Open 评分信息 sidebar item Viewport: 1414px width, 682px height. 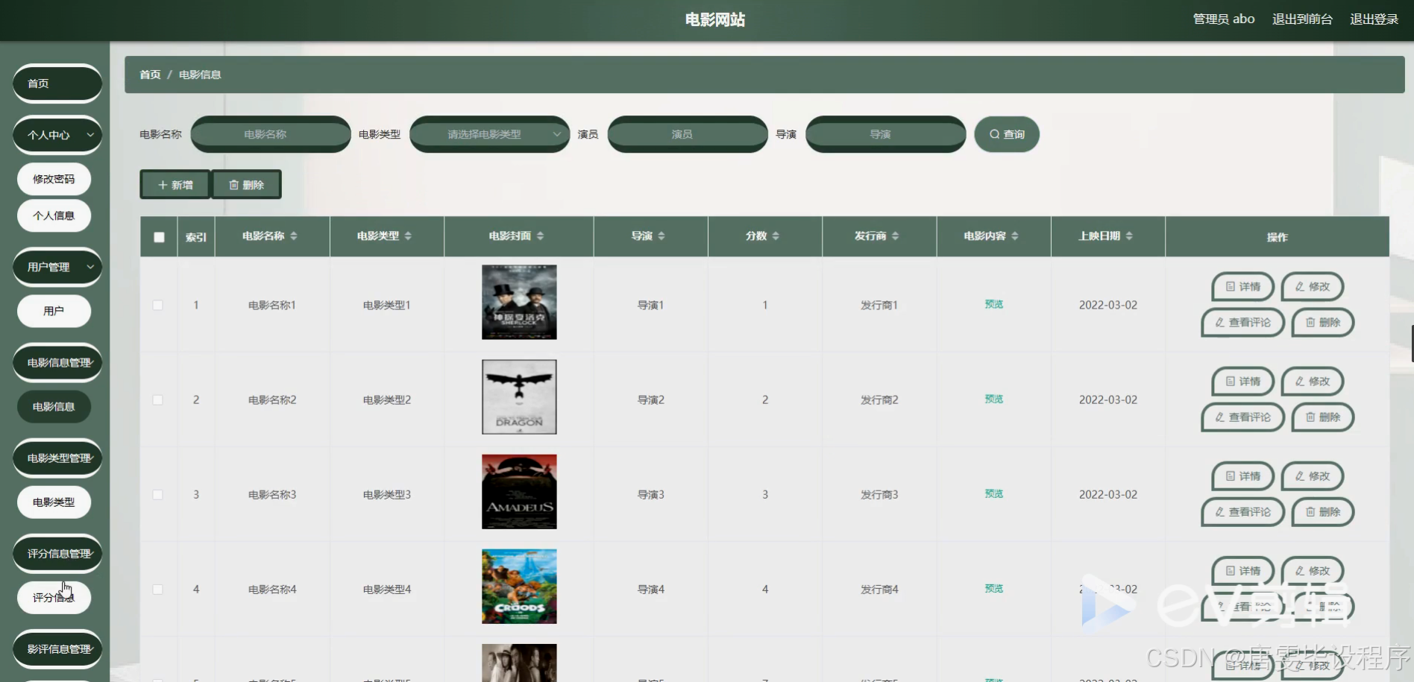pos(54,597)
